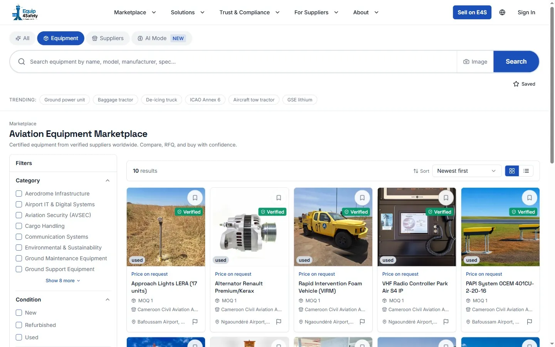Select the Ground power unit trending tag

coord(65,100)
